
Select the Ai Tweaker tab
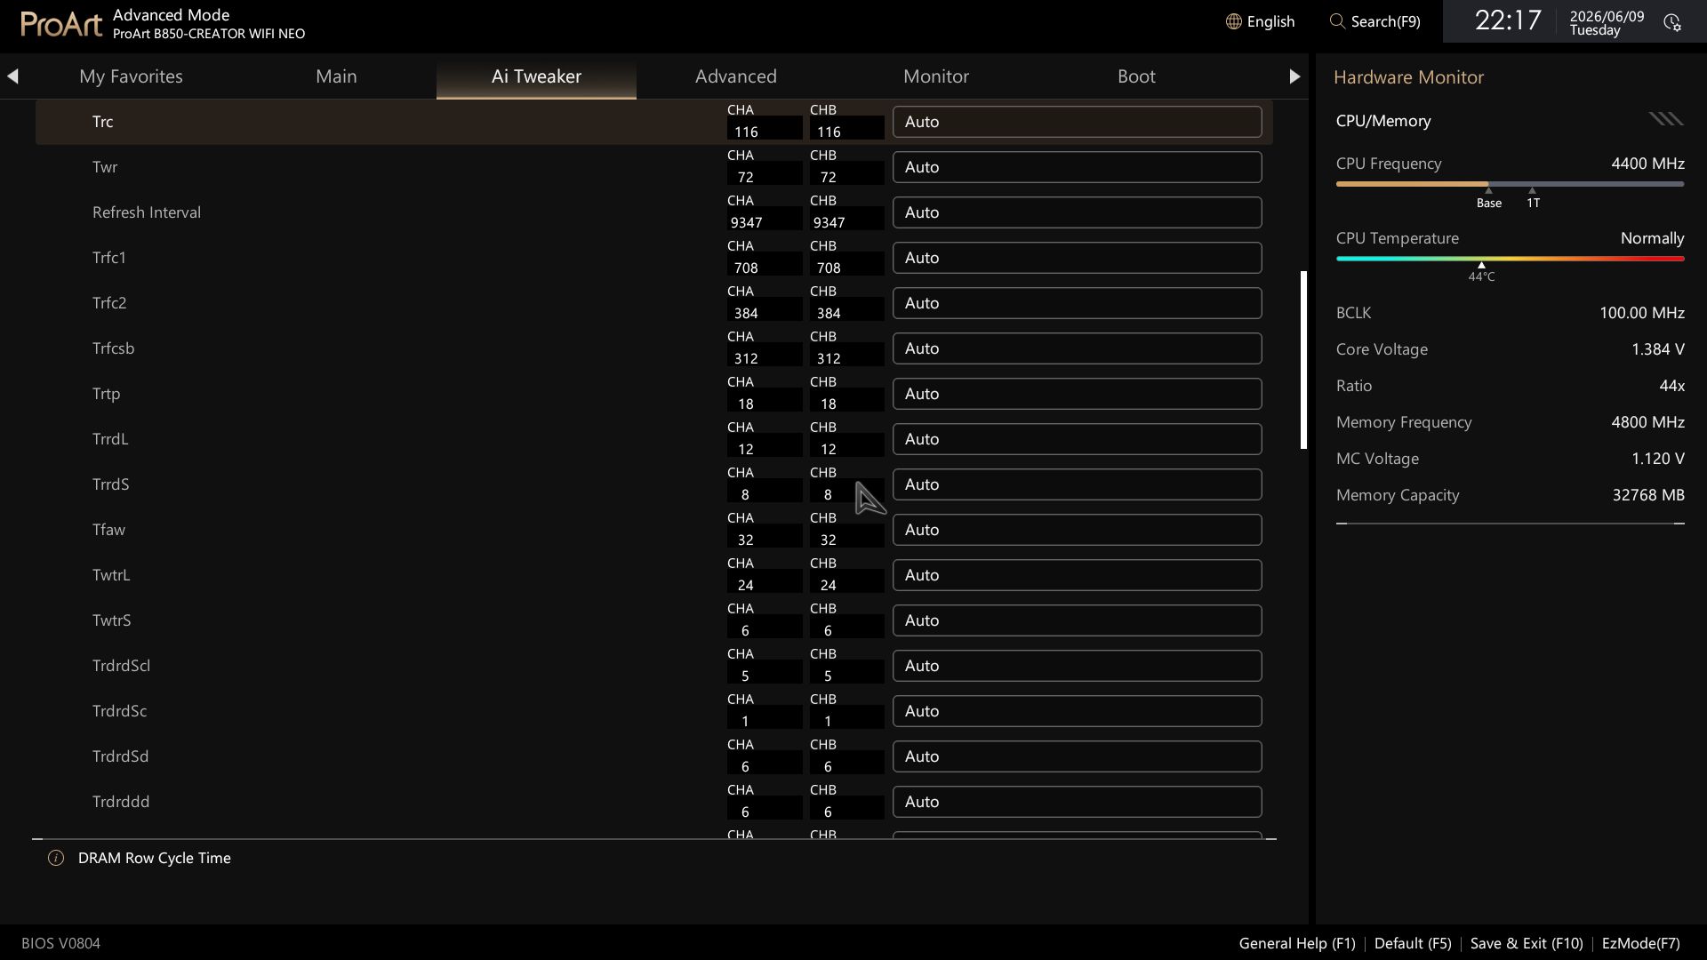pos(536,76)
